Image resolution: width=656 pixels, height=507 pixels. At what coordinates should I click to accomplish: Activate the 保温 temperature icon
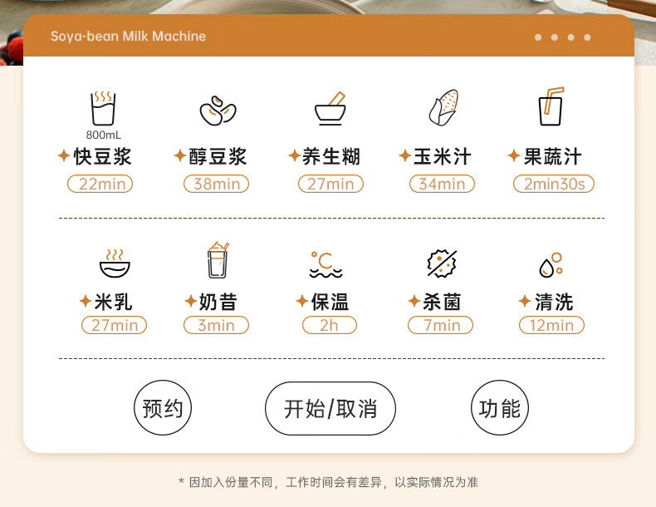point(326,264)
